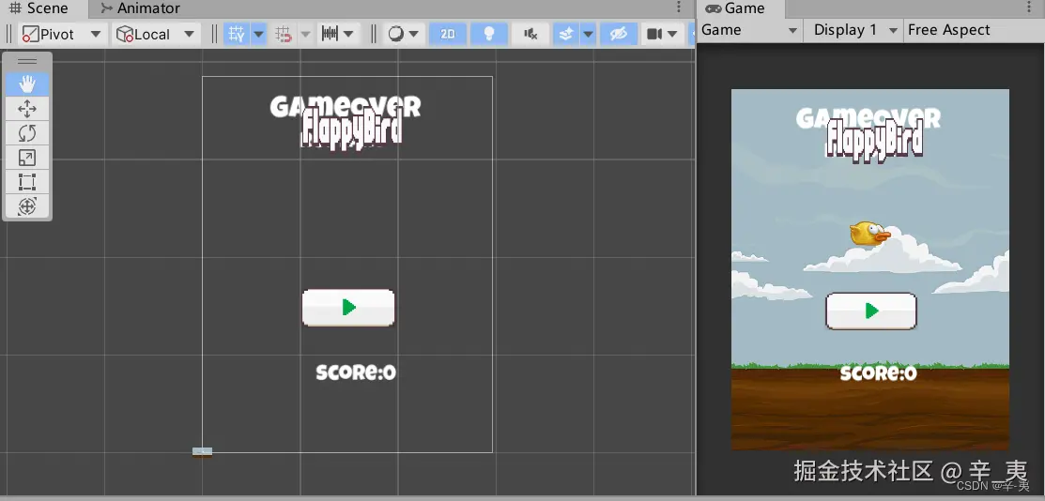Viewport: 1045px width, 501px height.
Task: Open the Pivot/Center handle position dropdown
Action: pos(62,34)
